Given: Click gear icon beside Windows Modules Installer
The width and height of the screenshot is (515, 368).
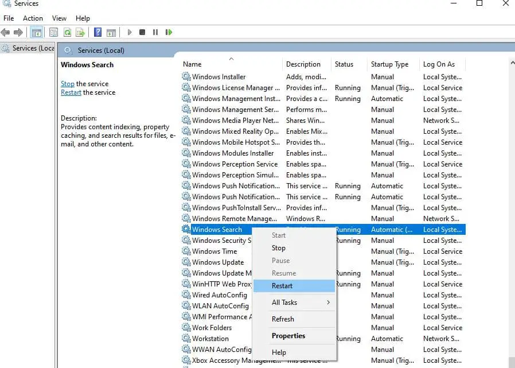Looking at the screenshot, I should click(x=186, y=153).
